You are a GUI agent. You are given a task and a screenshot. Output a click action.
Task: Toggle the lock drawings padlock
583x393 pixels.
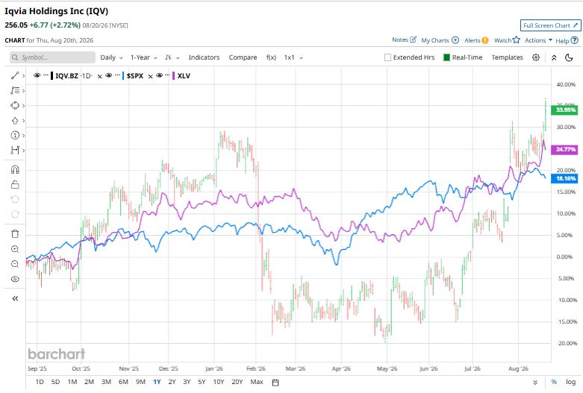15,185
